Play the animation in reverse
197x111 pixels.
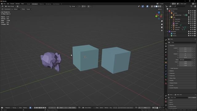[39, 108]
